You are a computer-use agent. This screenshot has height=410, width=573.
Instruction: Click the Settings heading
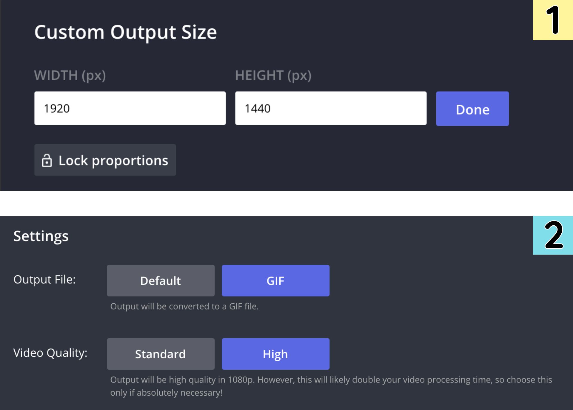coord(41,236)
